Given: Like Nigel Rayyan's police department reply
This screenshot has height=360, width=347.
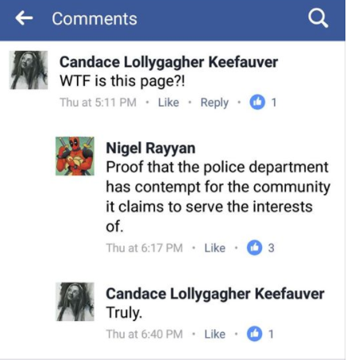Looking at the screenshot, I should point(214,248).
